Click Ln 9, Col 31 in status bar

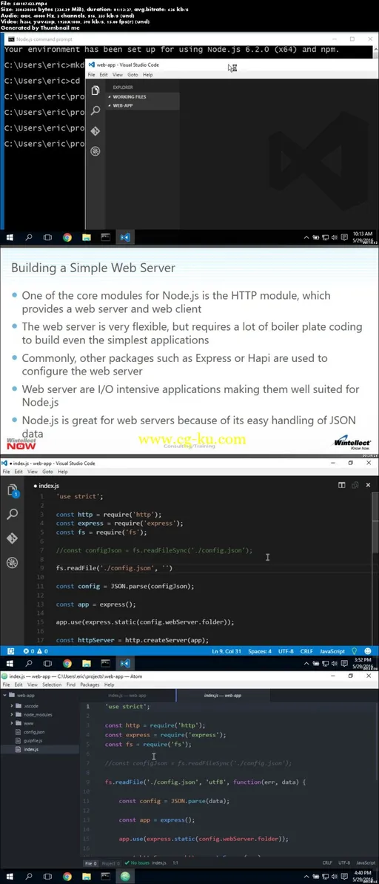coord(225,651)
